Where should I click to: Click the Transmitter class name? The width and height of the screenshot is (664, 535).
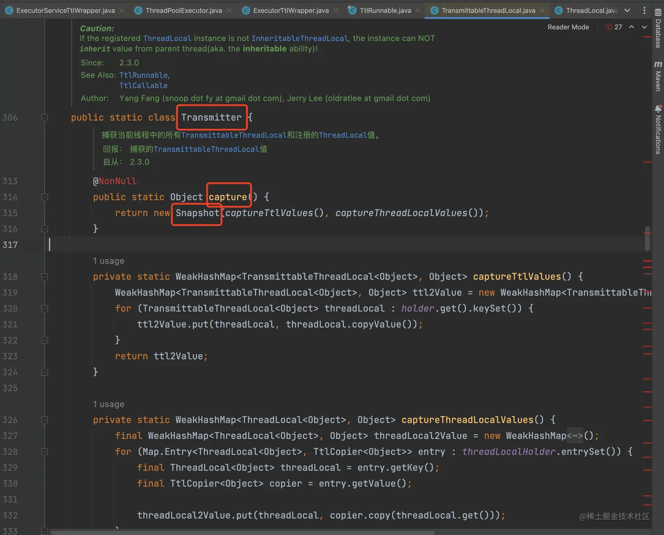[x=211, y=117]
